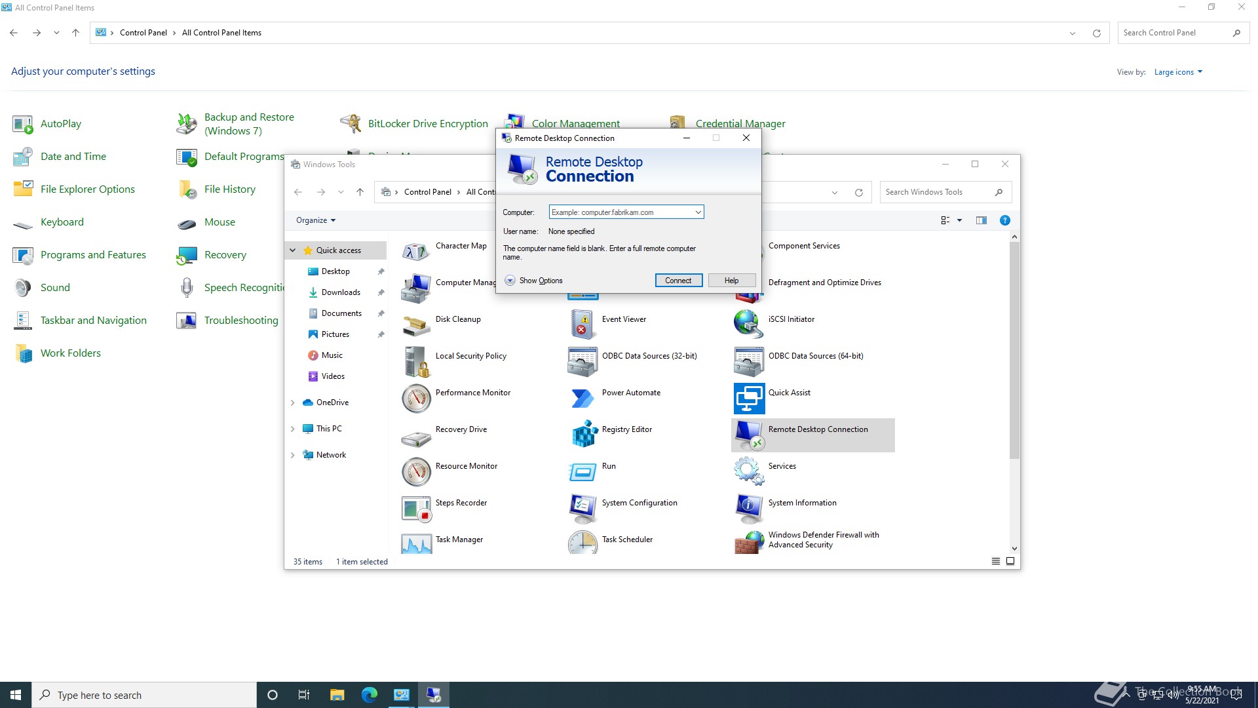Collapse the Quick access tree node
The width and height of the screenshot is (1258, 708).
[x=293, y=250]
